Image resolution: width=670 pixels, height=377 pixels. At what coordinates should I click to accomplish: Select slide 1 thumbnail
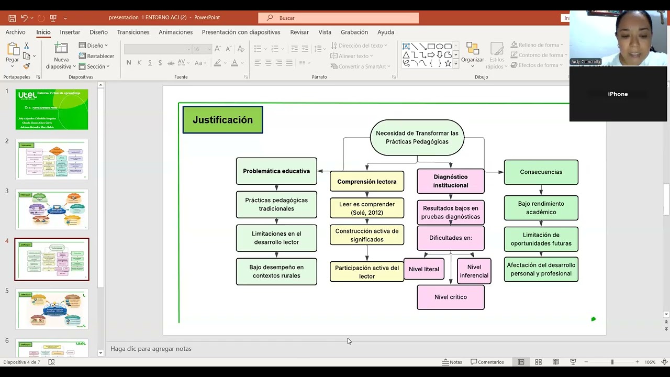52,109
